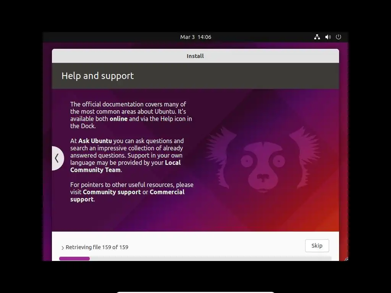Open the Local Community Team link
The width and height of the screenshot is (391, 293).
click(x=125, y=166)
